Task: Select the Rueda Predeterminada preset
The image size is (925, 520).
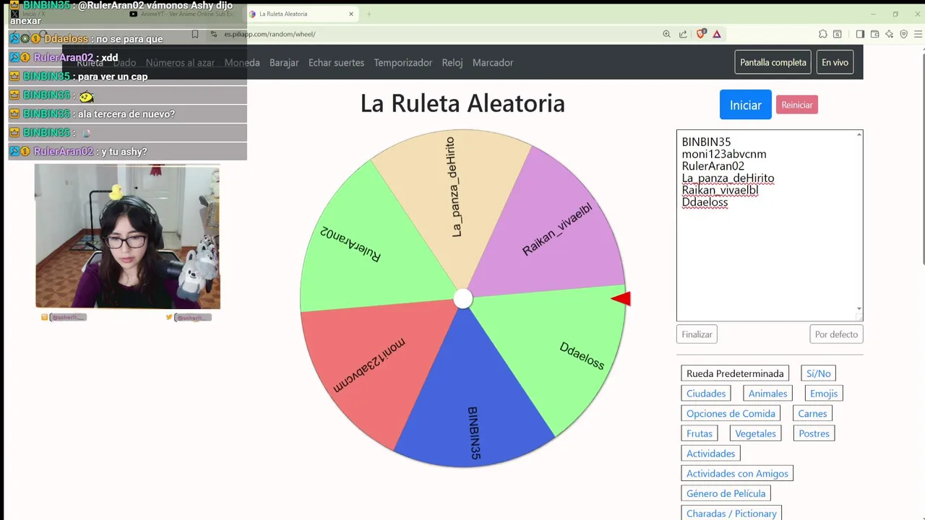Action: click(735, 373)
